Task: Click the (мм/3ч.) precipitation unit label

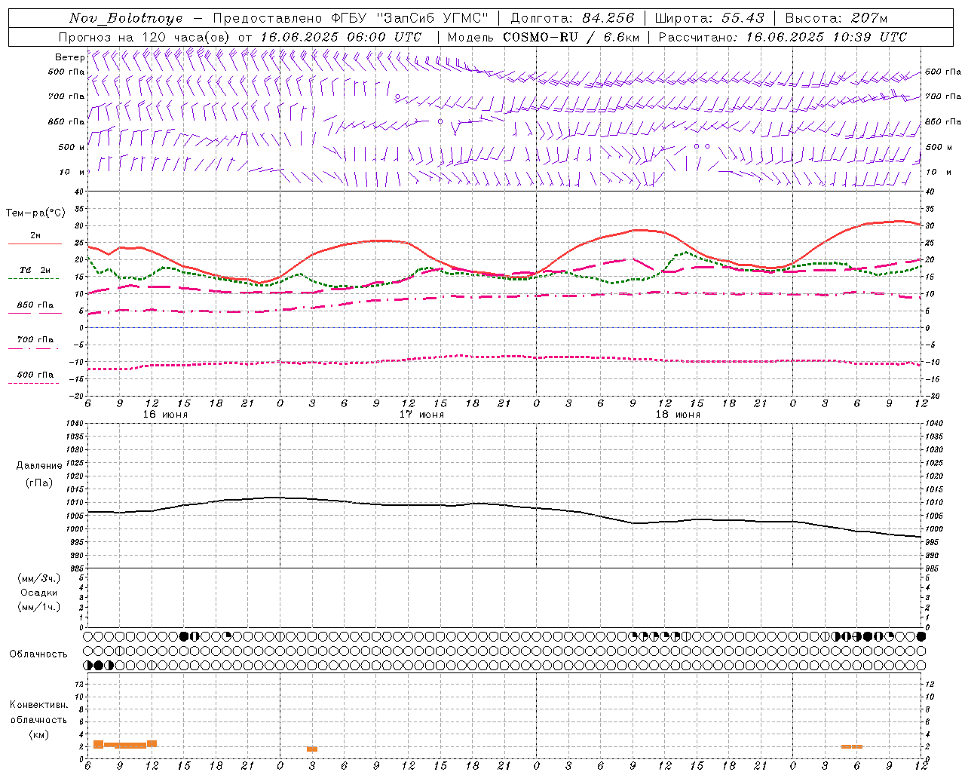Action: point(39,578)
